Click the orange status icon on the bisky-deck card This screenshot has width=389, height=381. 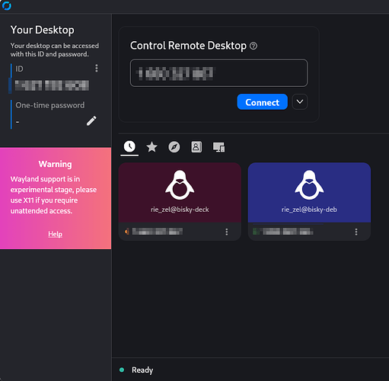127,232
